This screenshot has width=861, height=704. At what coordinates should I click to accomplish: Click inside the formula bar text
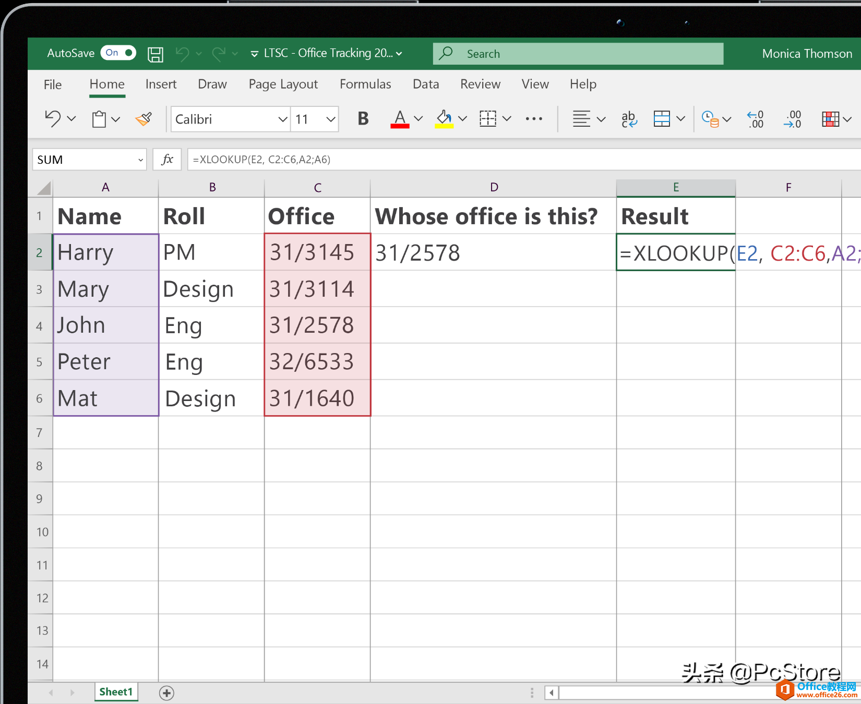(x=261, y=160)
